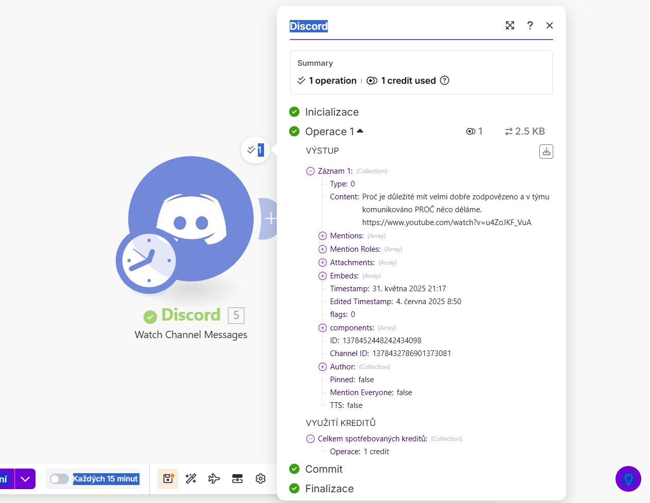The height and width of the screenshot is (503, 650).
Task: Download the output bundle
Action: tap(546, 152)
